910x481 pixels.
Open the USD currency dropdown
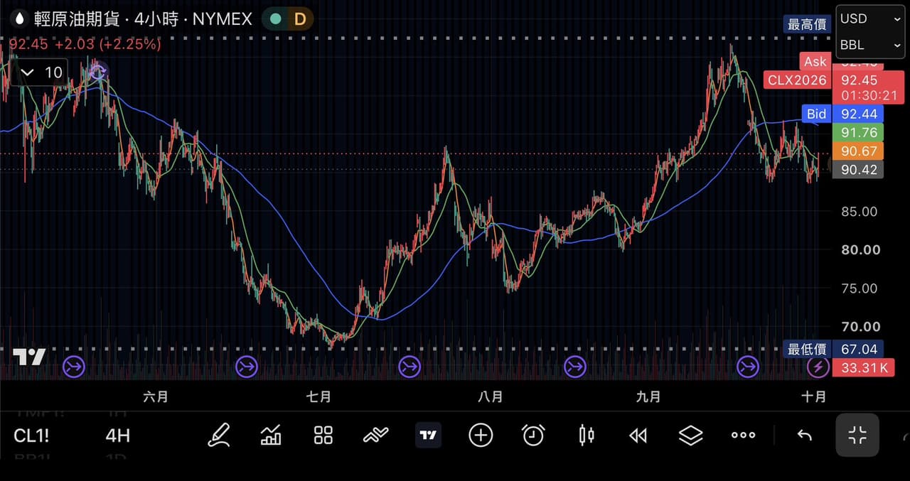[870, 19]
